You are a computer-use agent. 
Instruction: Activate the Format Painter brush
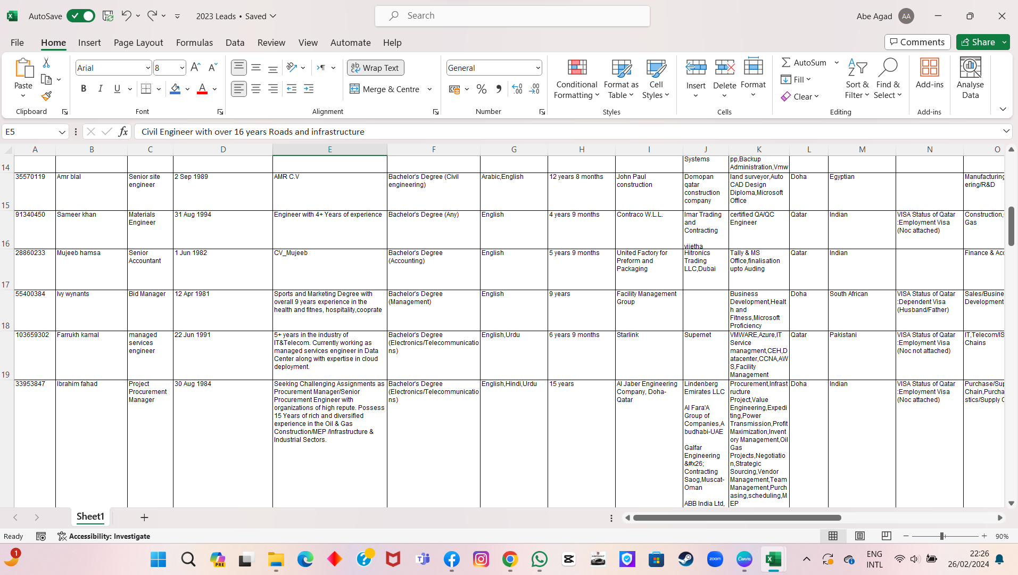coord(46,96)
